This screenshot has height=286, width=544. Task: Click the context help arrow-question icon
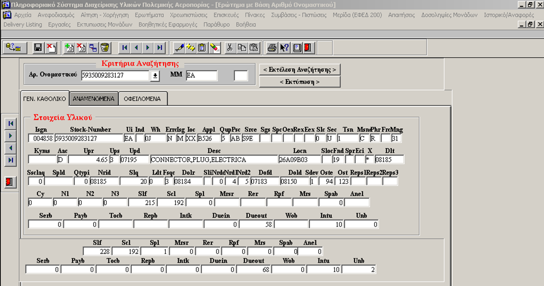point(284,48)
